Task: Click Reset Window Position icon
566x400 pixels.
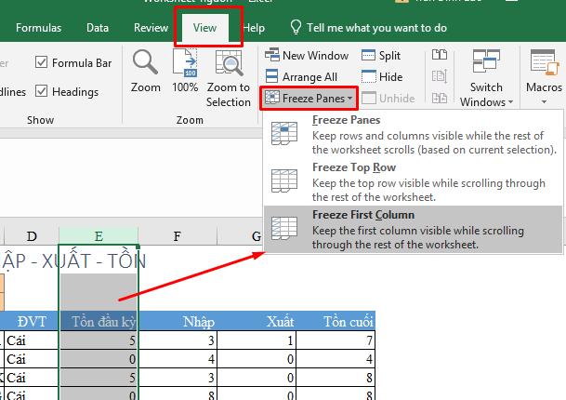Action: (440, 98)
